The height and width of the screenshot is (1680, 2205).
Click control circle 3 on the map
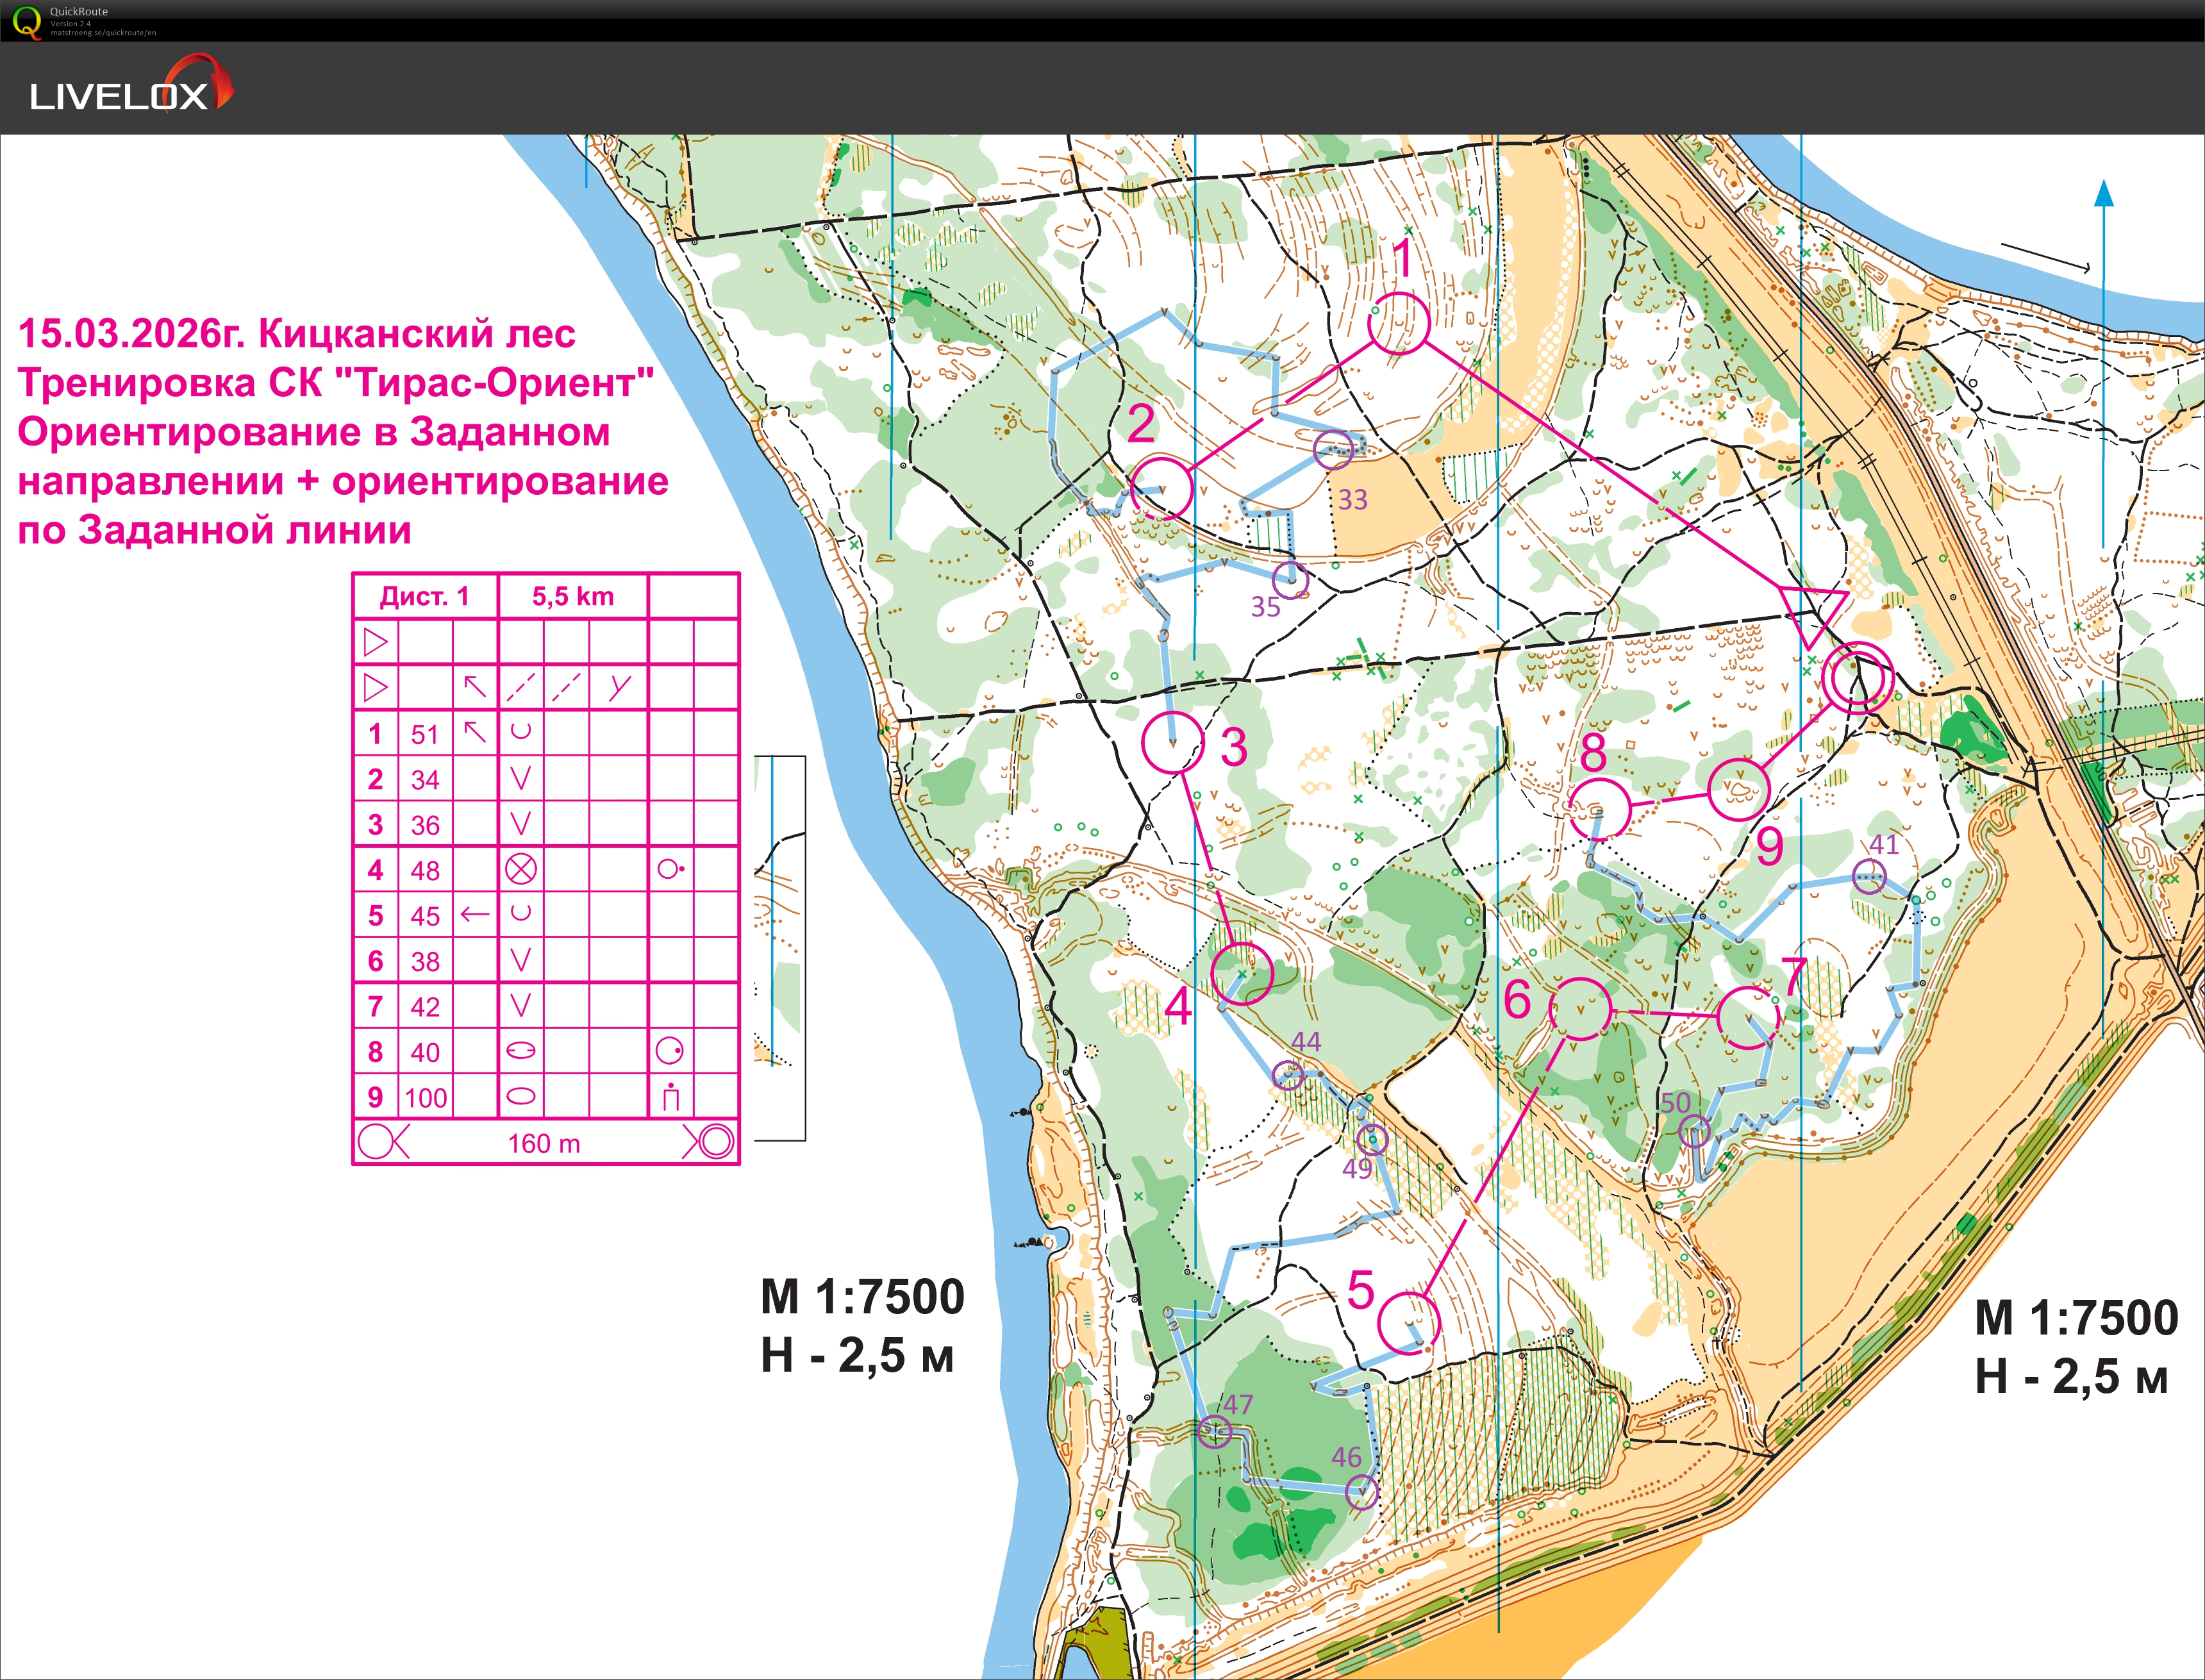click(1173, 743)
